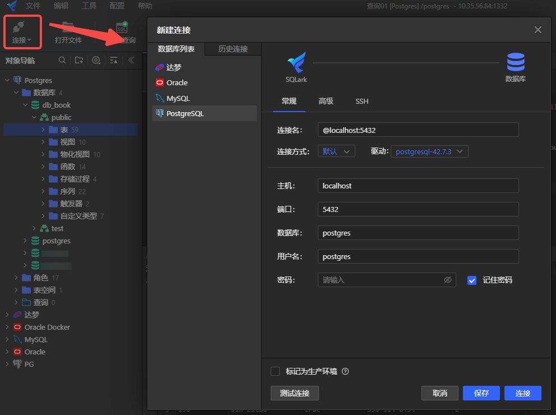Click the locate target icon in 对象导航
This screenshot has width=556, height=415.
pyautogui.click(x=96, y=61)
